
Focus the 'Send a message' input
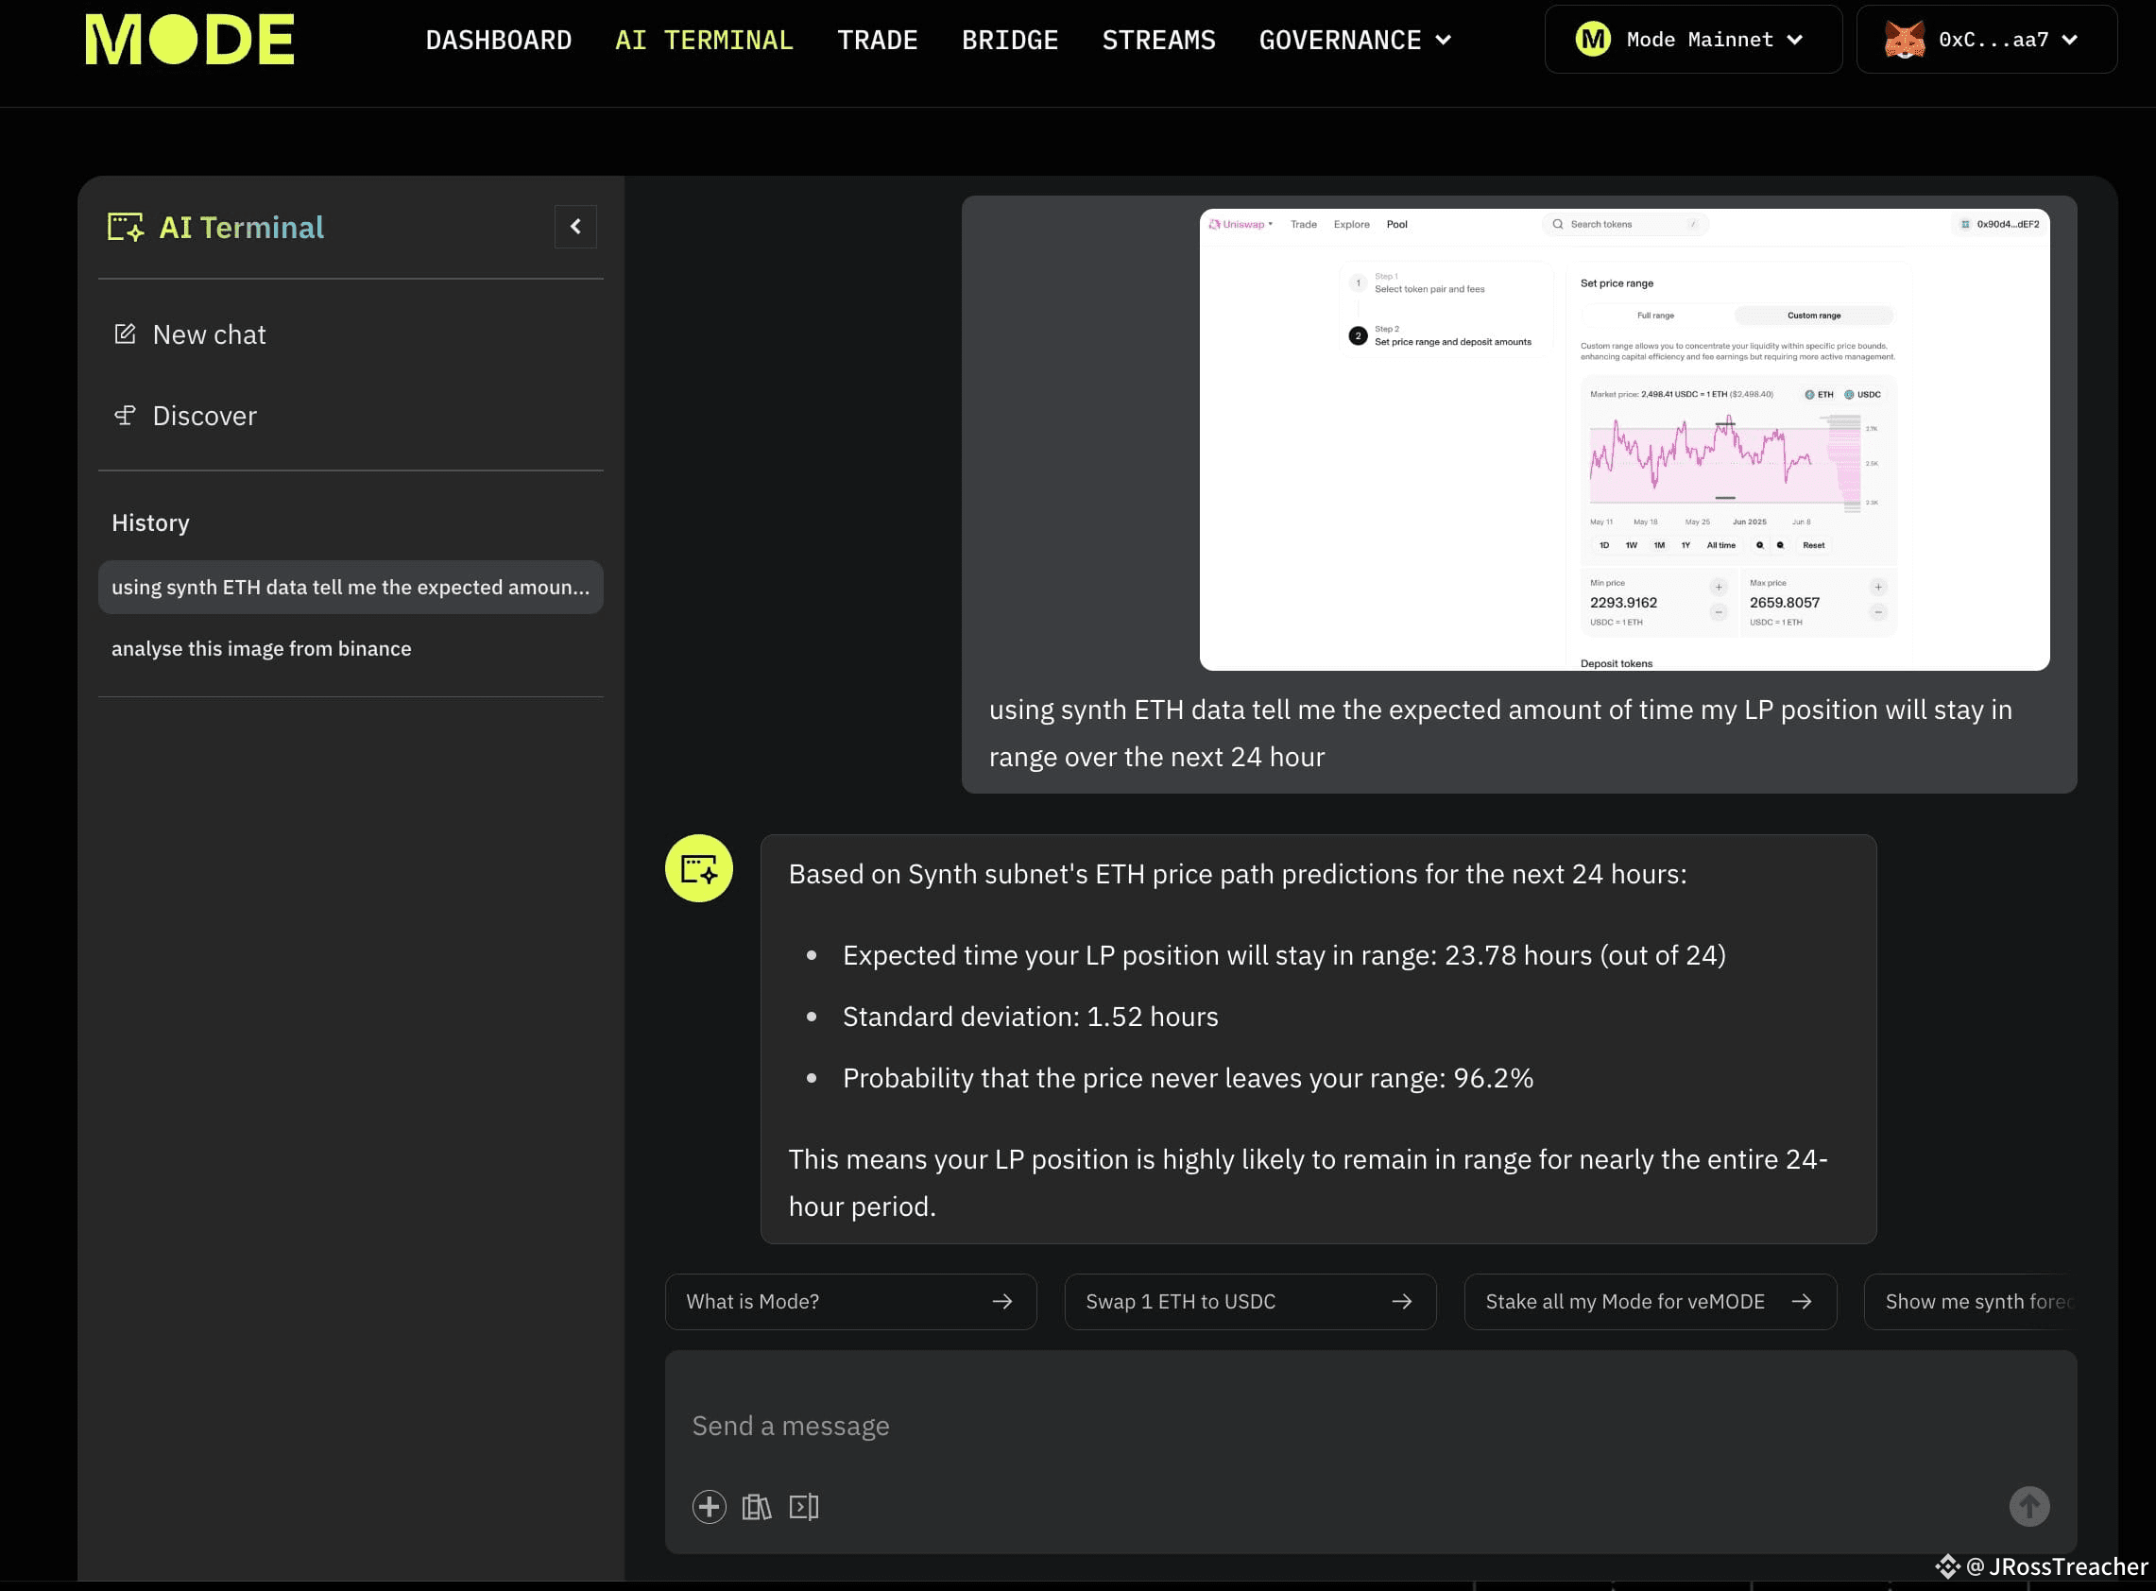click(1370, 1426)
